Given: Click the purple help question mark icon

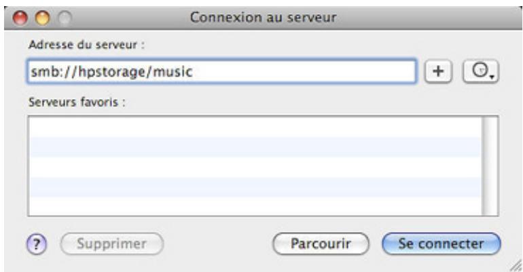Looking at the screenshot, I should coord(37,244).
